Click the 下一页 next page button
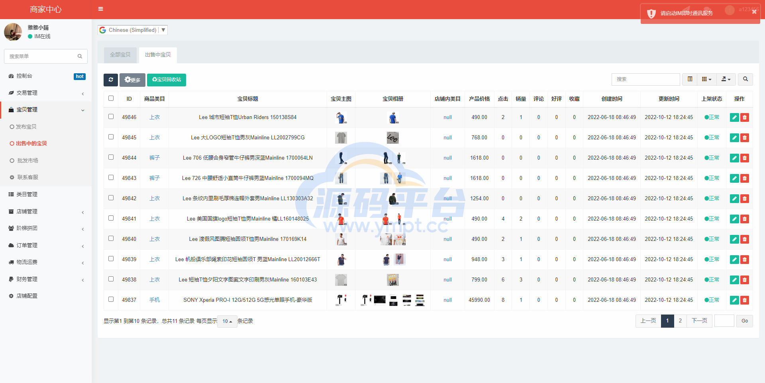 point(699,321)
